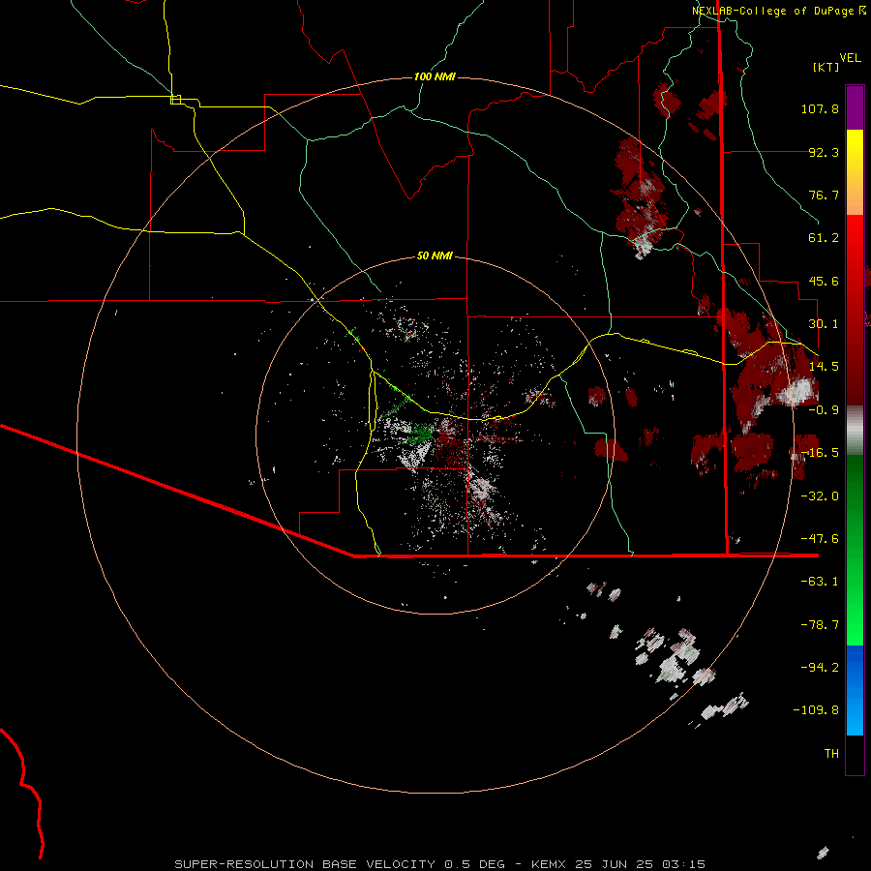Pick the gray segment of the color bar
This screenshot has width=871, height=871.
tap(855, 431)
